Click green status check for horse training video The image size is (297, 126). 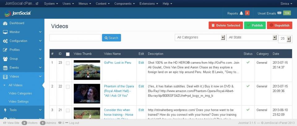tap(248, 110)
